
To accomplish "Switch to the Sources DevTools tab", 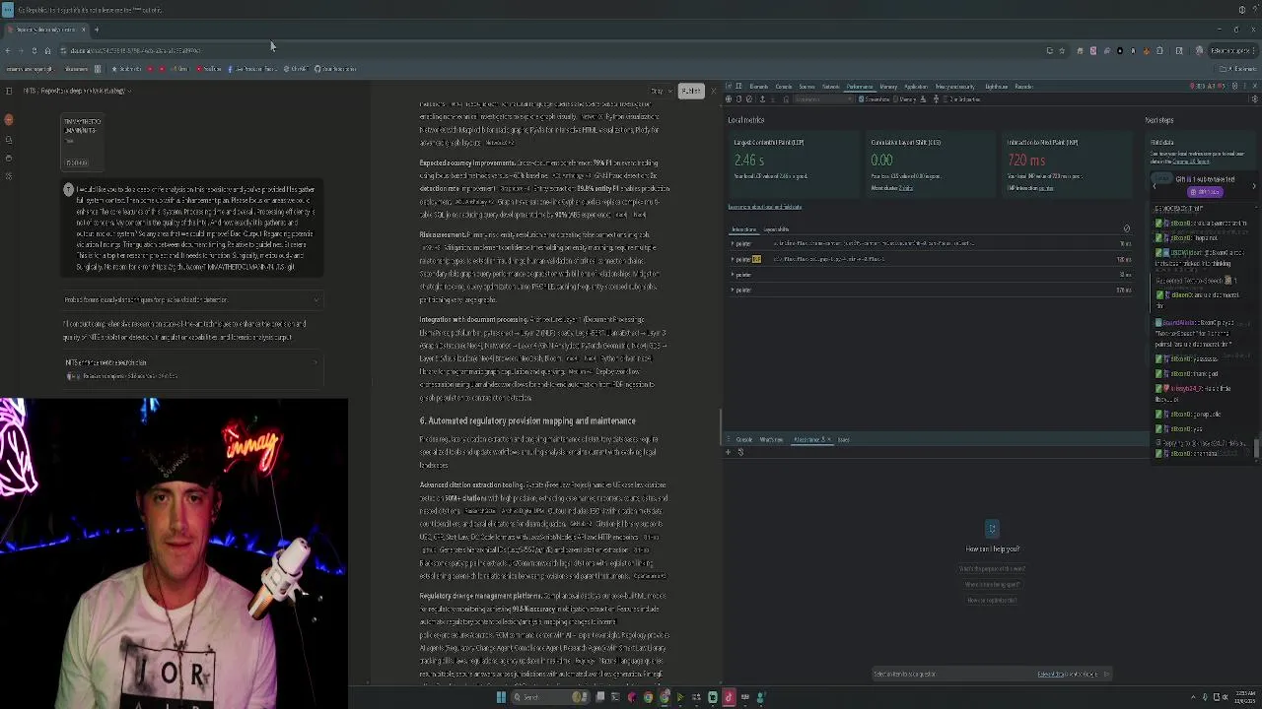I will [x=806, y=87].
